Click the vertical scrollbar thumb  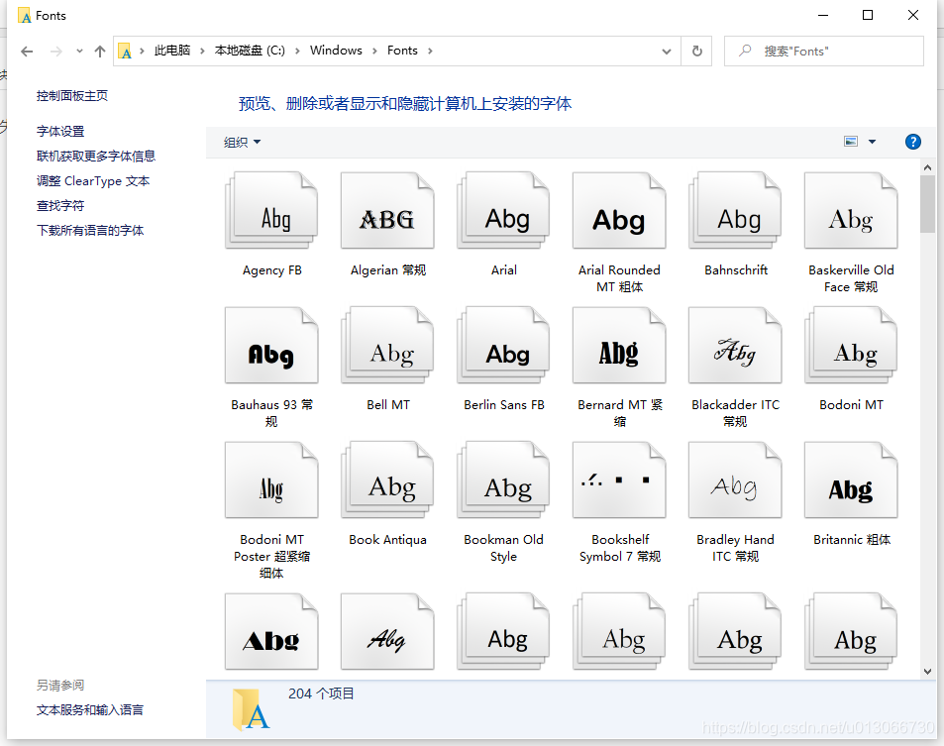pyautogui.click(x=927, y=204)
